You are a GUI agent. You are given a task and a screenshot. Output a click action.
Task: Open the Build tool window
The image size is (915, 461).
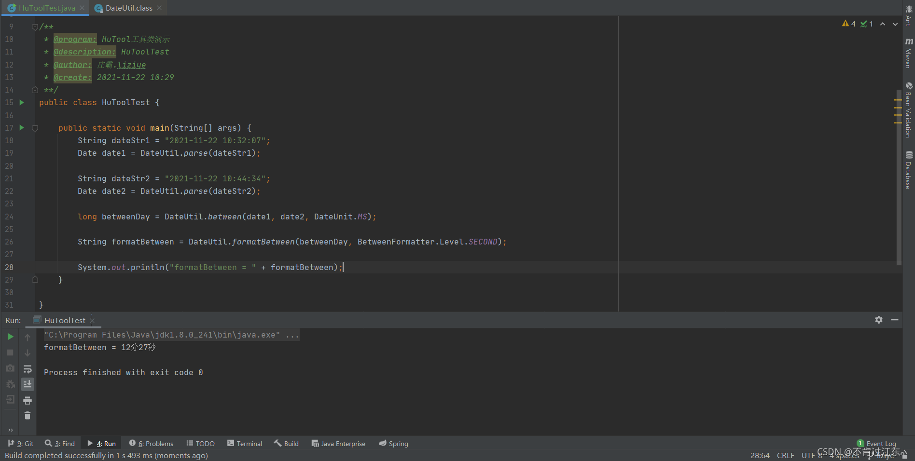point(287,444)
